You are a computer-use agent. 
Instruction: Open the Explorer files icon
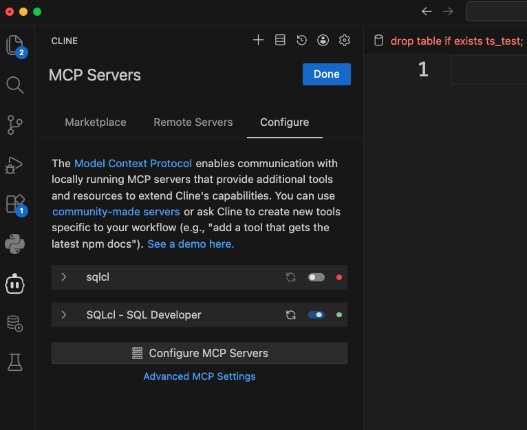15,45
